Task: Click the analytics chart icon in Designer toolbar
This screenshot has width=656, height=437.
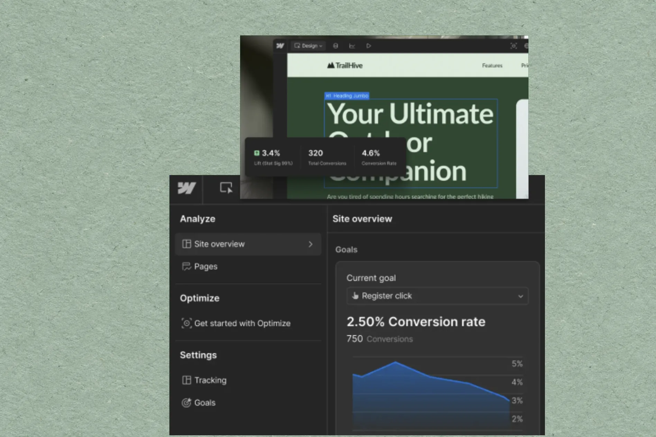Action: coord(352,46)
